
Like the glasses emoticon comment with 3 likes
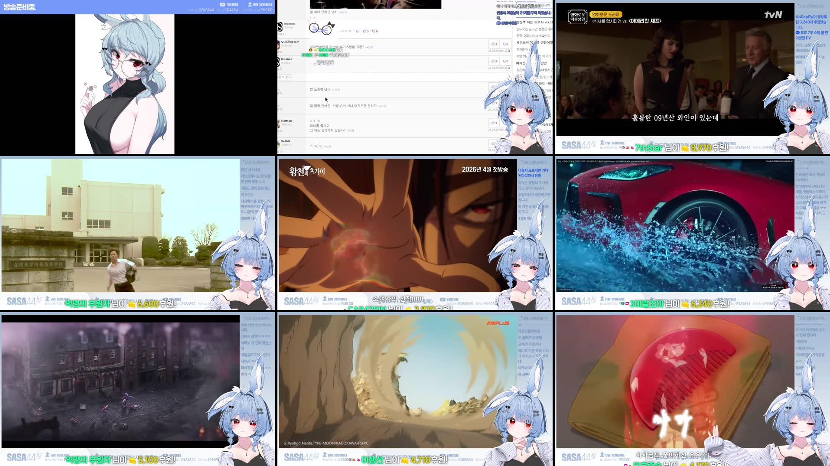(x=366, y=31)
